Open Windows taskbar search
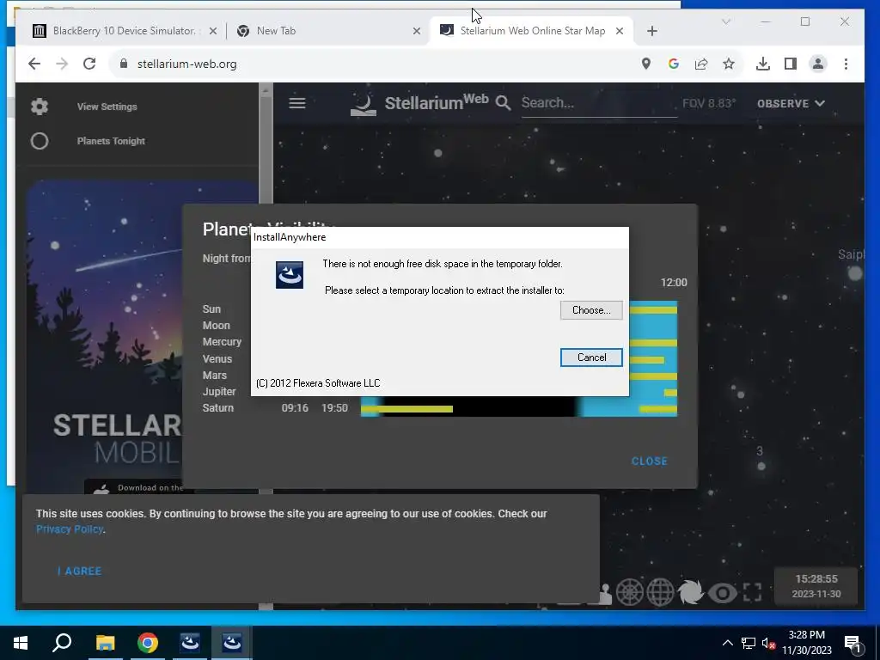 point(62,643)
